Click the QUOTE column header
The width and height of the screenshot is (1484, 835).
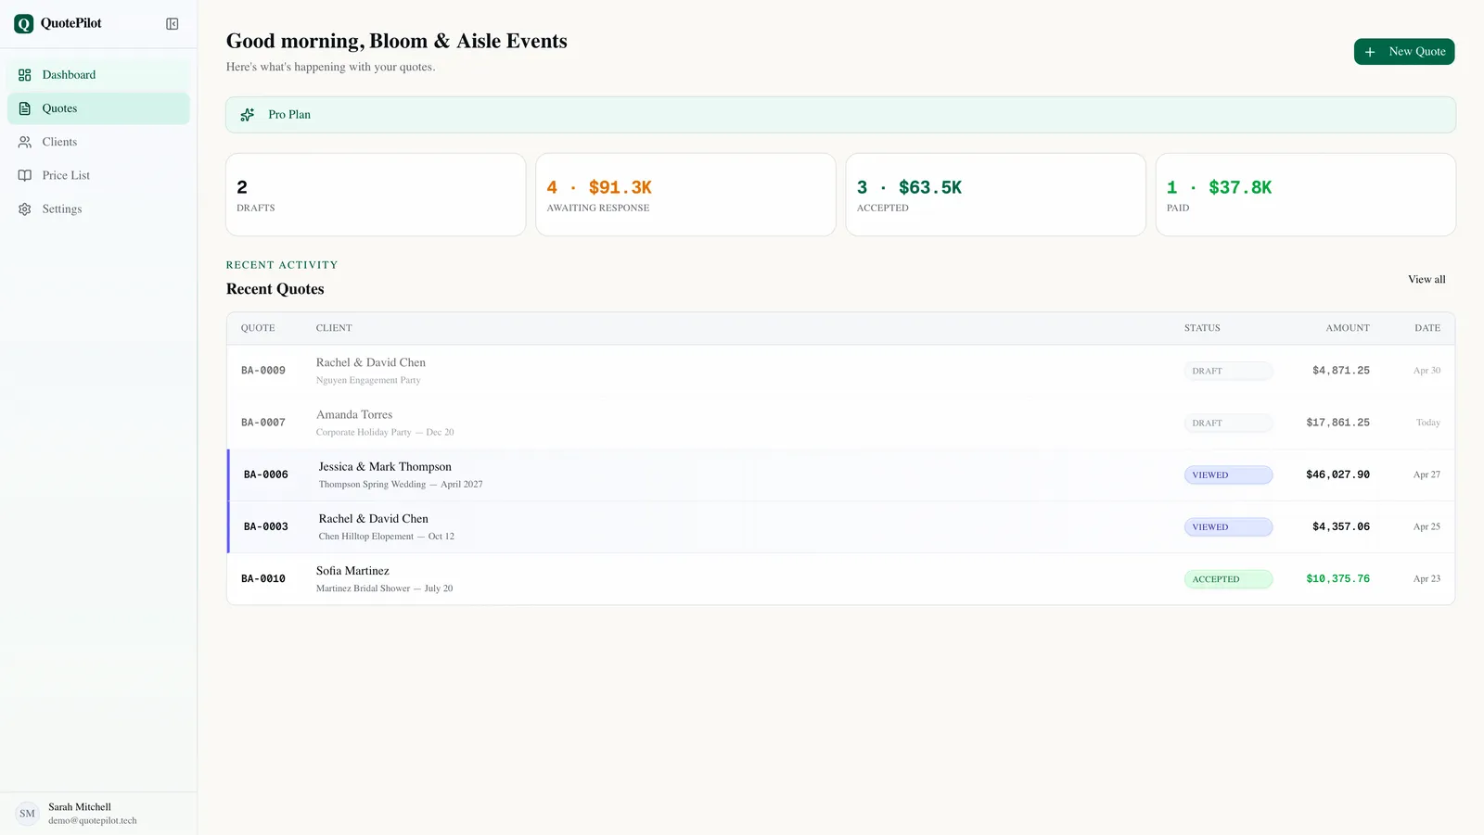[x=258, y=328]
